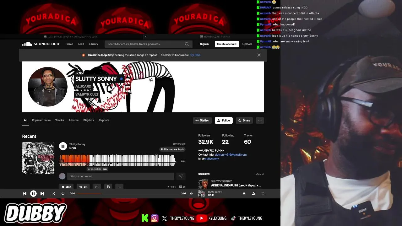Click the Slutty Sonny profile avatar

[48, 87]
